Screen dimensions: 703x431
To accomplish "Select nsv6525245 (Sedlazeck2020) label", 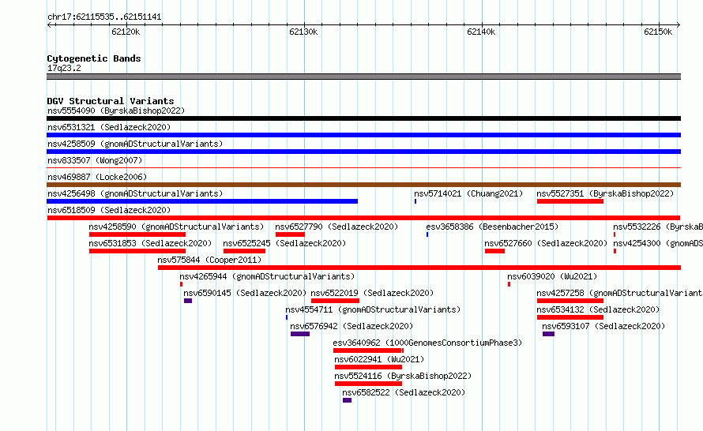I will (x=284, y=243).
